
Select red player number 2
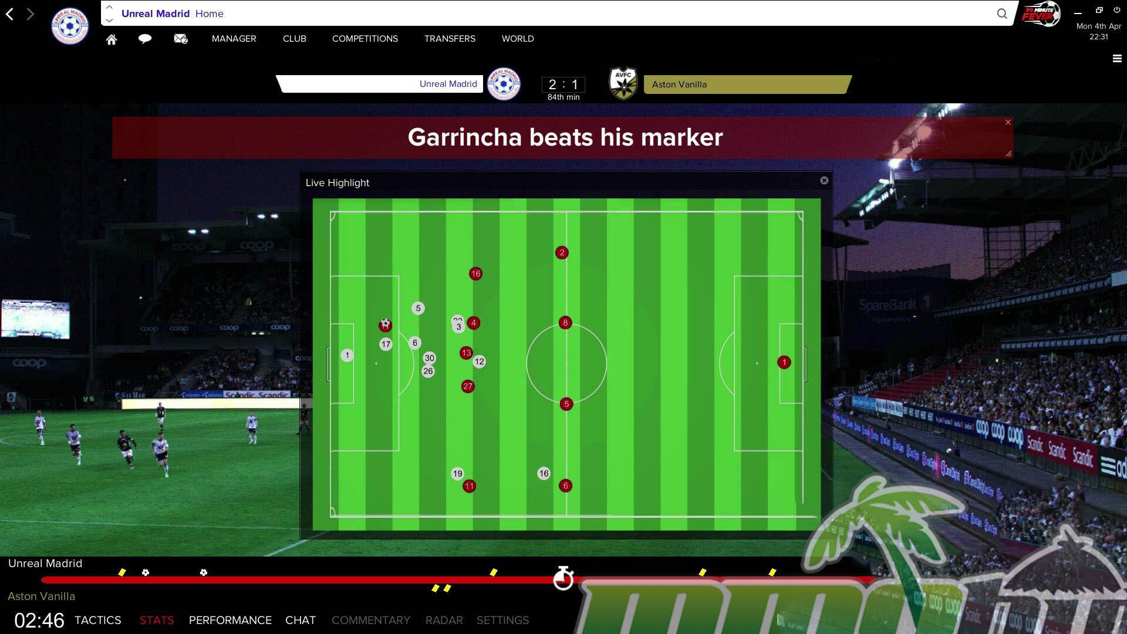pos(562,253)
